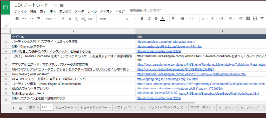
Task: Click the insert chart icon
Action: click(x=255, y=19)
